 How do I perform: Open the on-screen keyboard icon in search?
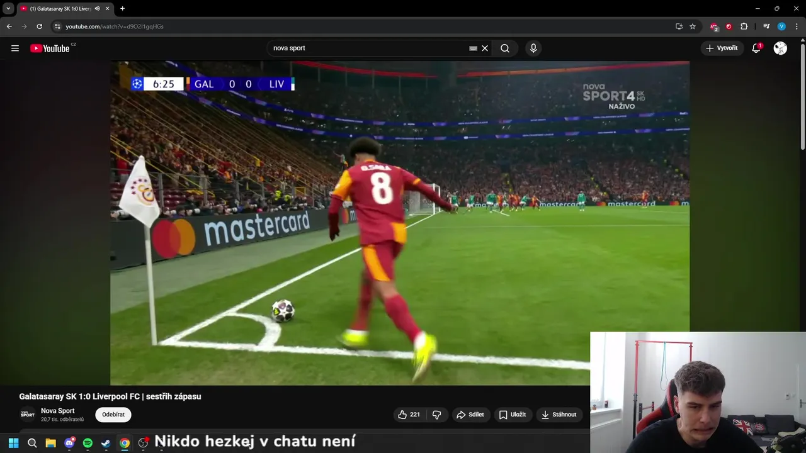pos(473,48)
